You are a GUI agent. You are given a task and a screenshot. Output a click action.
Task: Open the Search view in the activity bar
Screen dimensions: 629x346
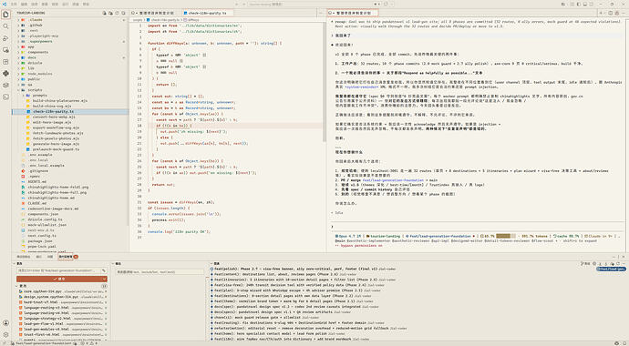click(5, 26)
